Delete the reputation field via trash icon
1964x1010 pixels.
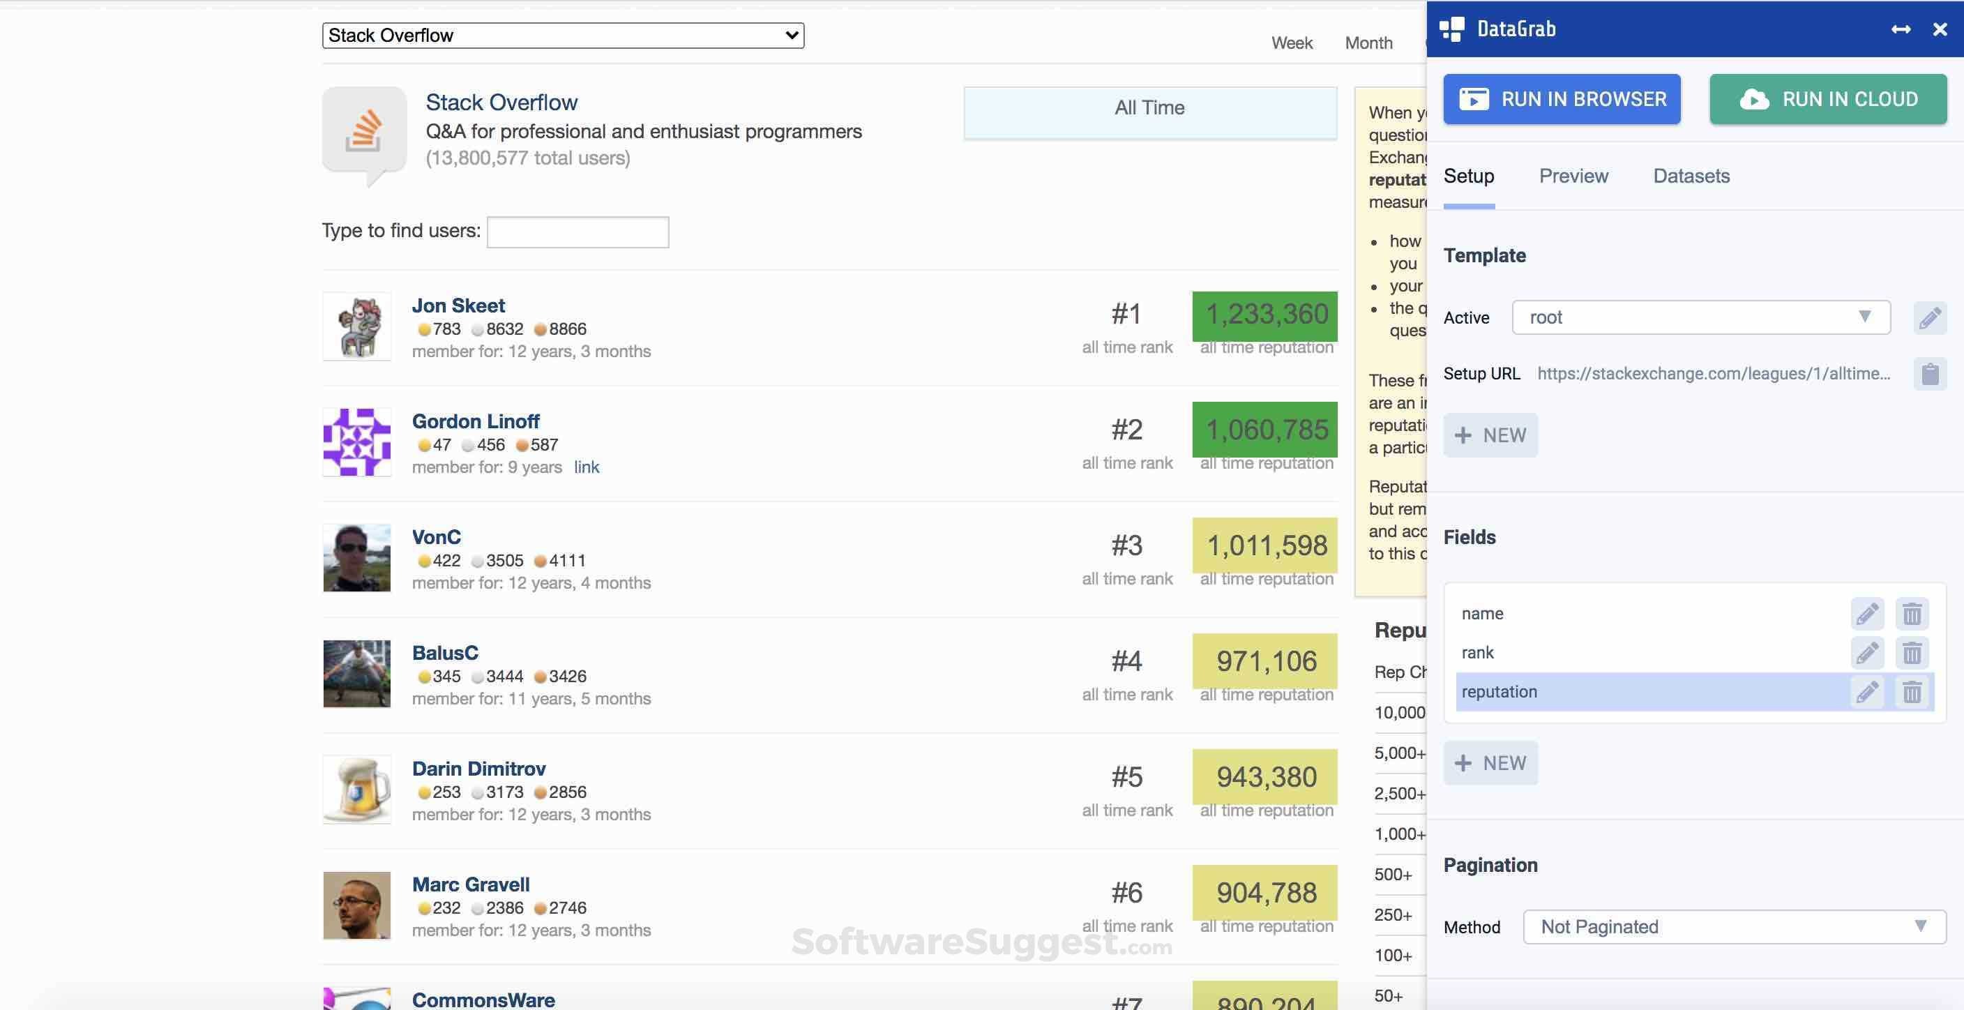pyautogui.click(x=1912, y=692)
